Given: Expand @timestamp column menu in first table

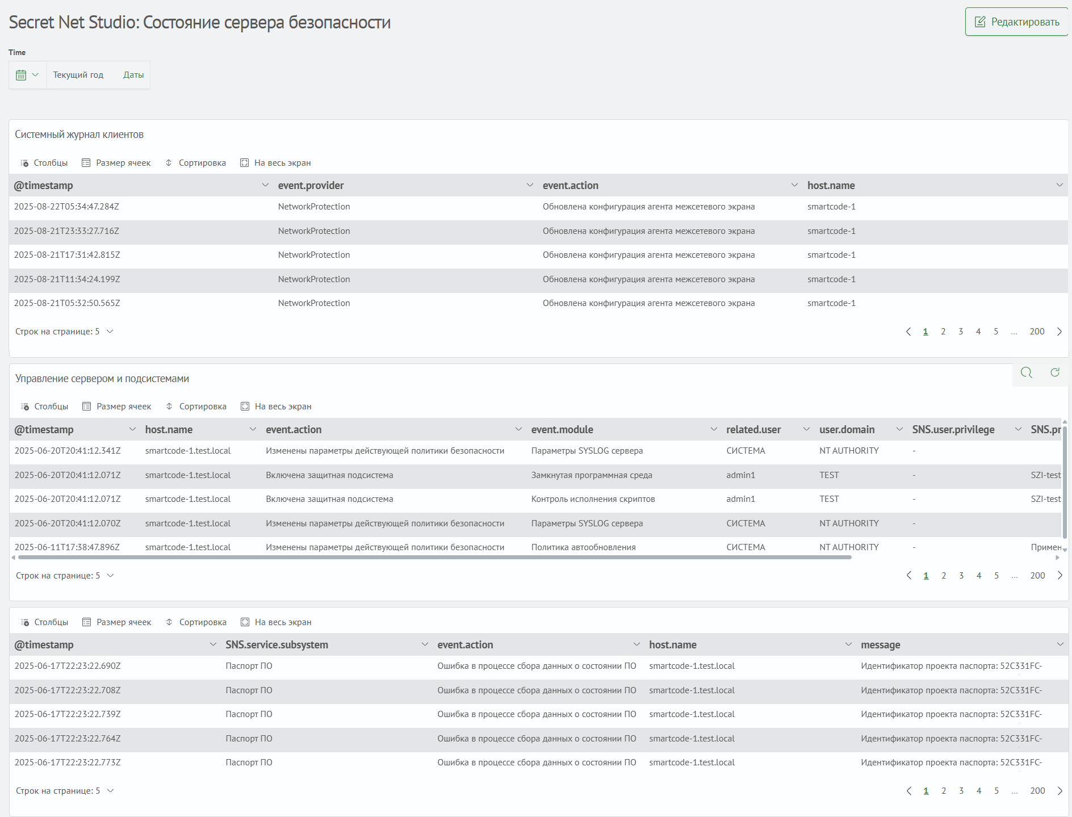Looking at the screenshot, I should click(265, 185).
